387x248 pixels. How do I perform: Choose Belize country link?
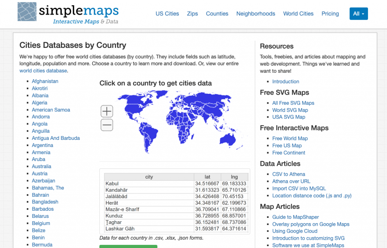39,230
